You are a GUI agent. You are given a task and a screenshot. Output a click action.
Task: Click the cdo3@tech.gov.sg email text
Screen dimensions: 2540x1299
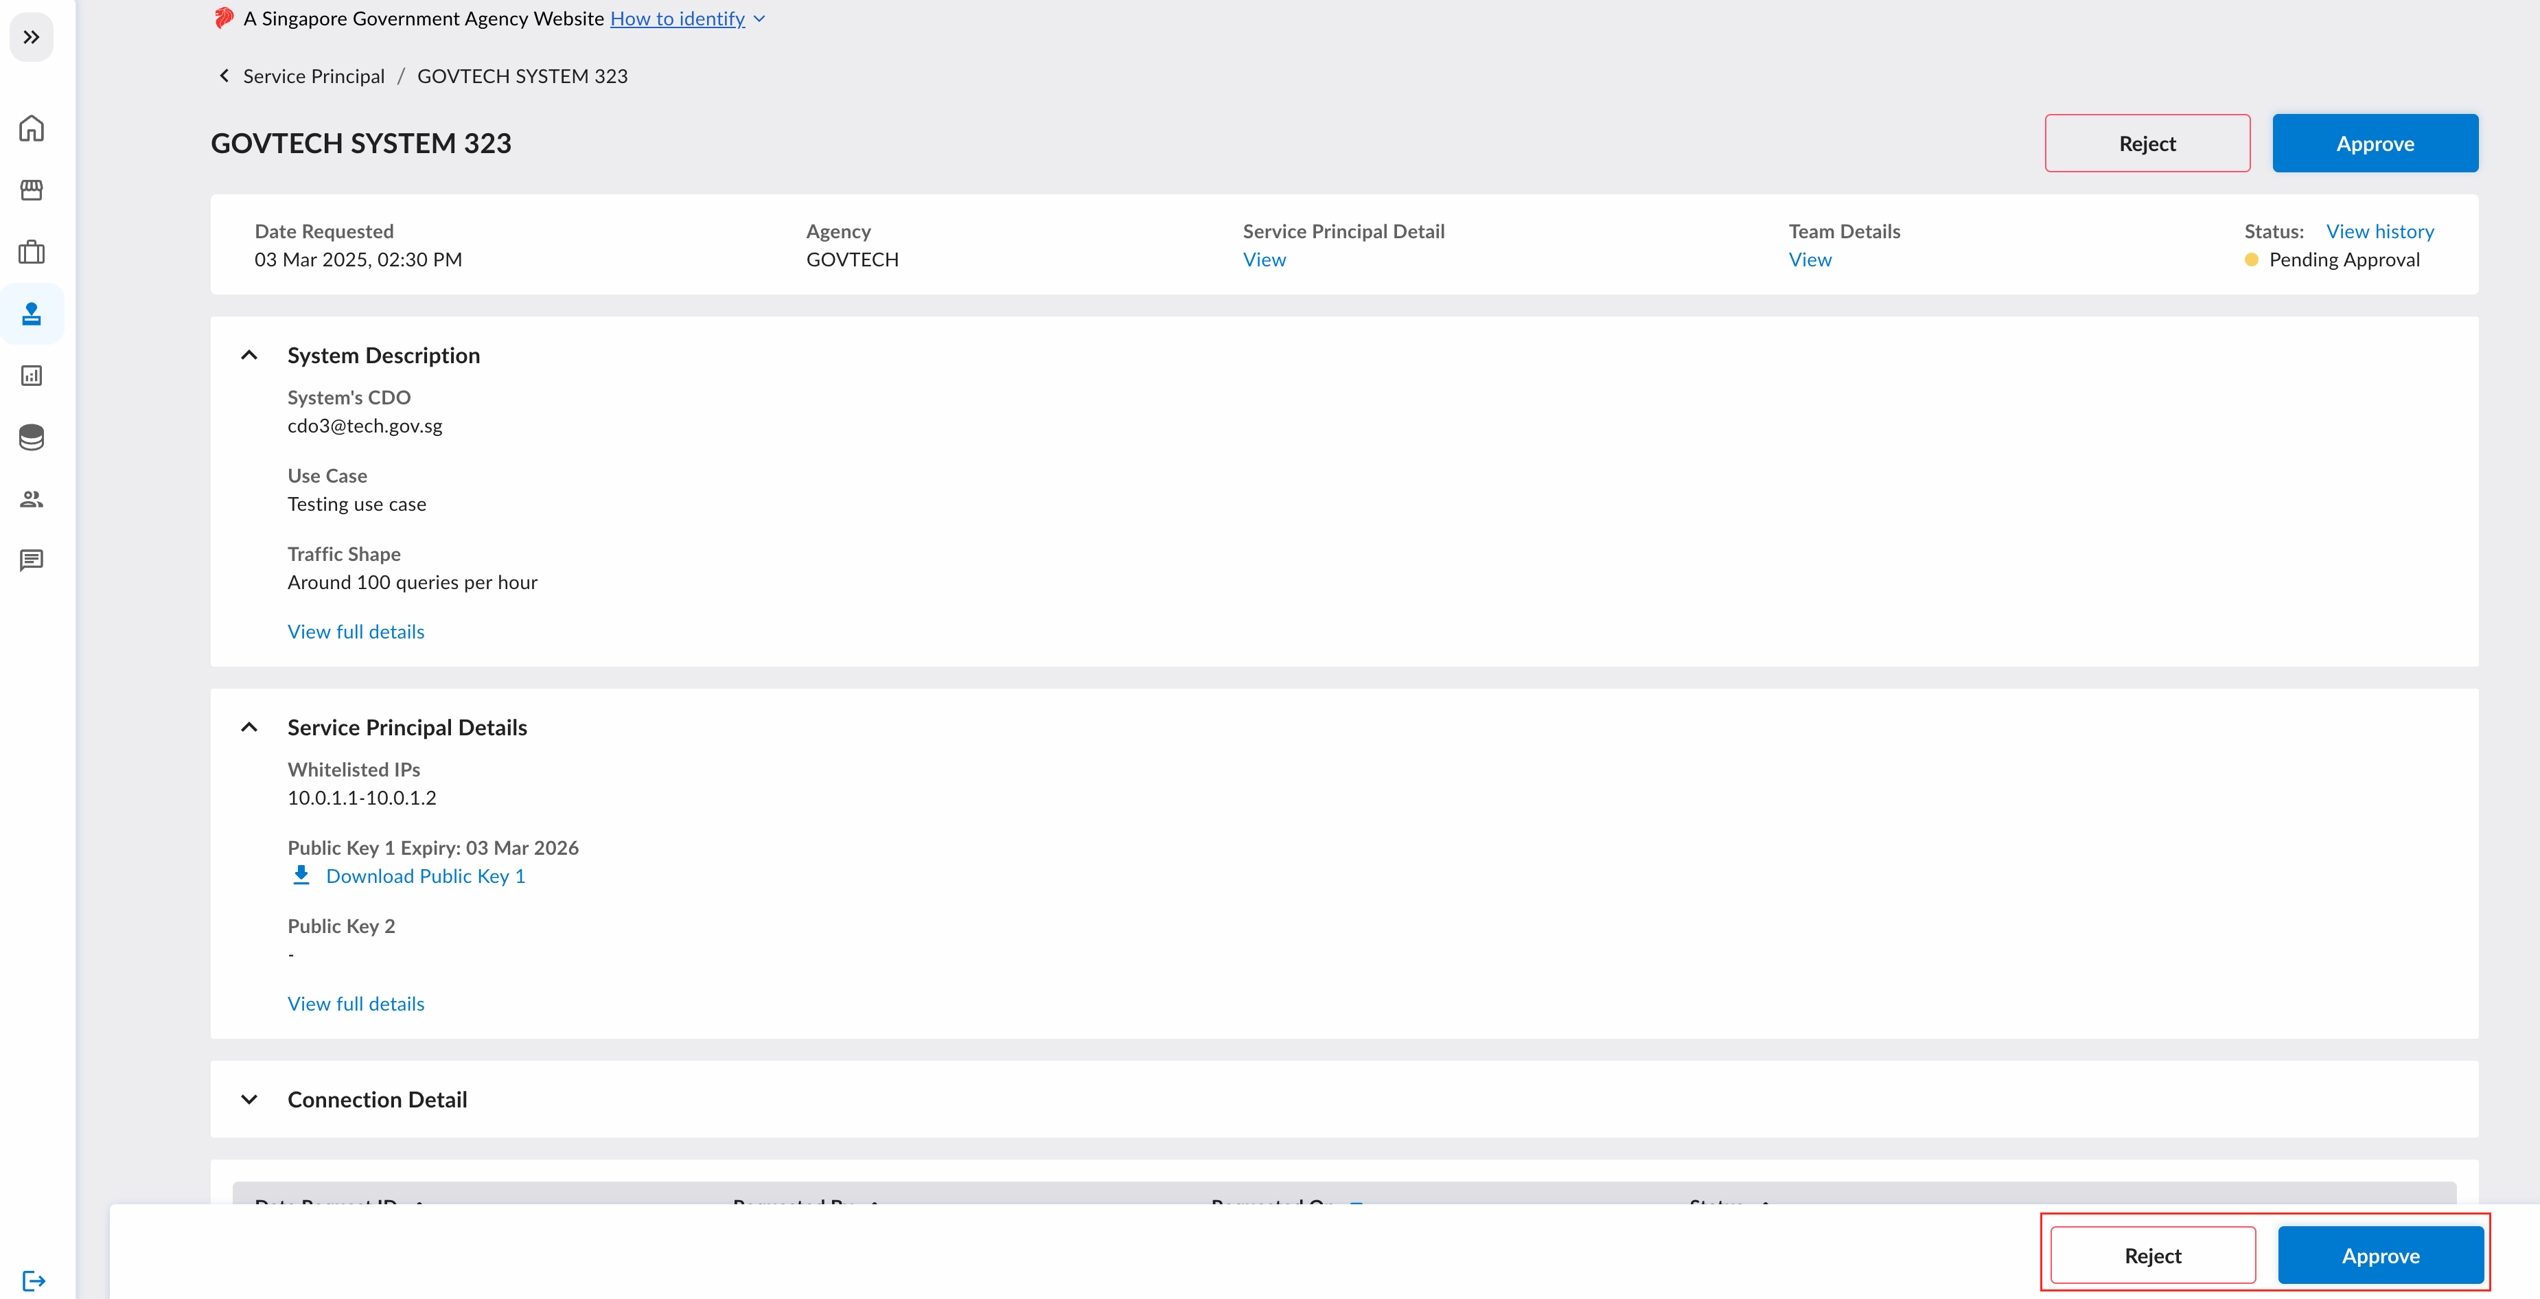click(365, 426)
